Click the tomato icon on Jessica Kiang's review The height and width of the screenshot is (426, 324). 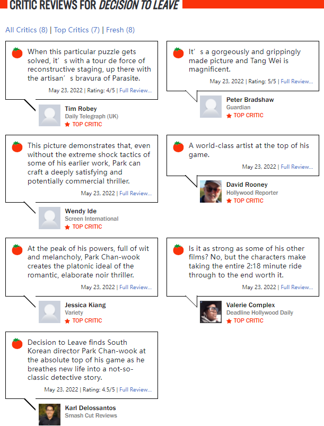(x=17, y=249)
